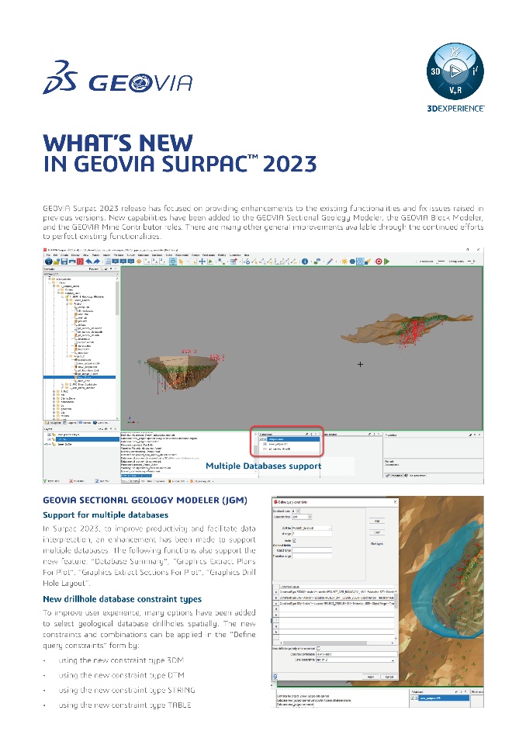This screenshot has height=745, width=526.
Task: Click the redo arrow in Surpac toolbar
Action: (96, 262)
